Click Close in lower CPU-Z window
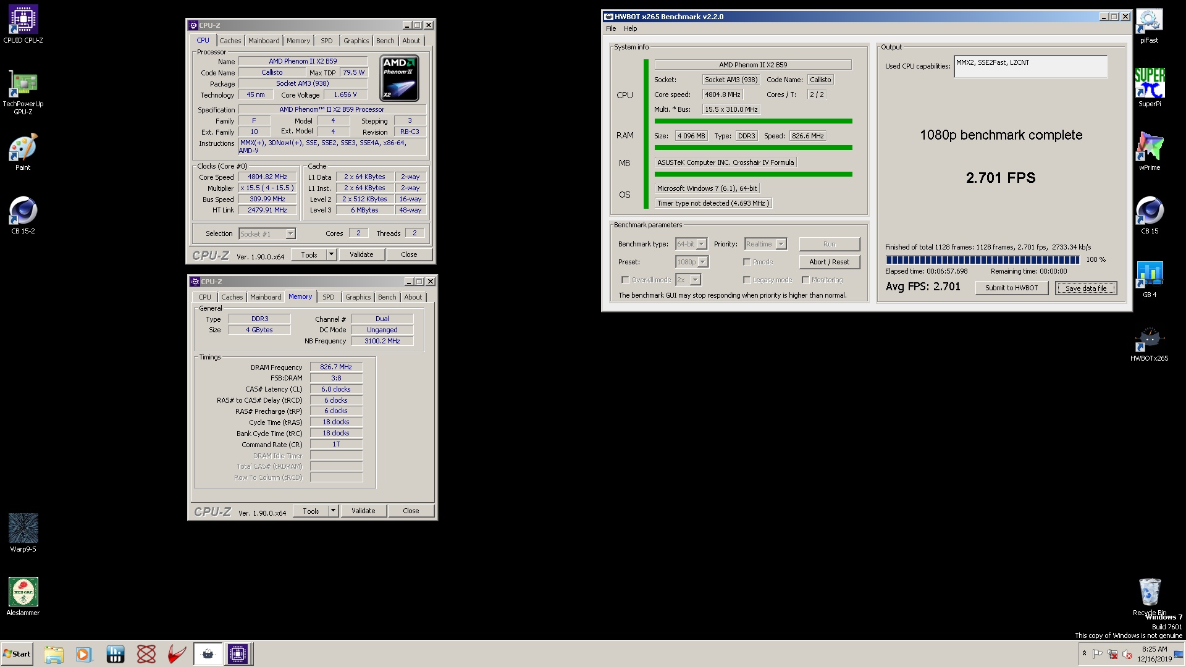 [411, 511]
